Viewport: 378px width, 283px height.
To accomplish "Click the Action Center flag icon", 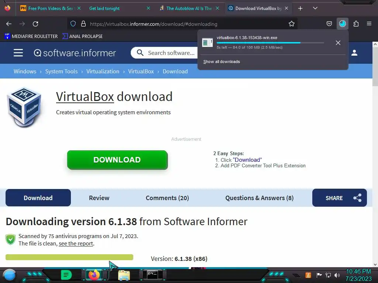I will [x=319, y=275].
